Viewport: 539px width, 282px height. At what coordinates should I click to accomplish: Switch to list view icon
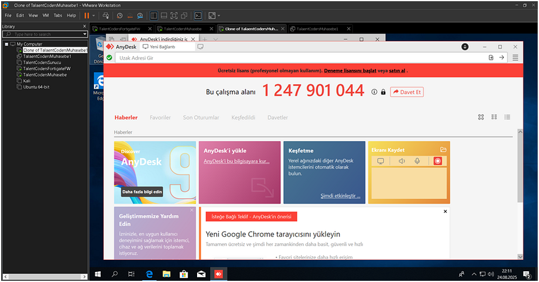507,117
